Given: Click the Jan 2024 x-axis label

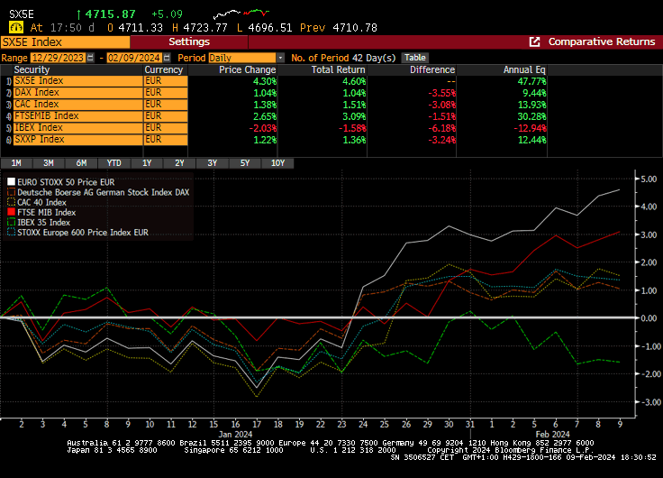Looking at the screenshot, I should [x=235, y=435].
